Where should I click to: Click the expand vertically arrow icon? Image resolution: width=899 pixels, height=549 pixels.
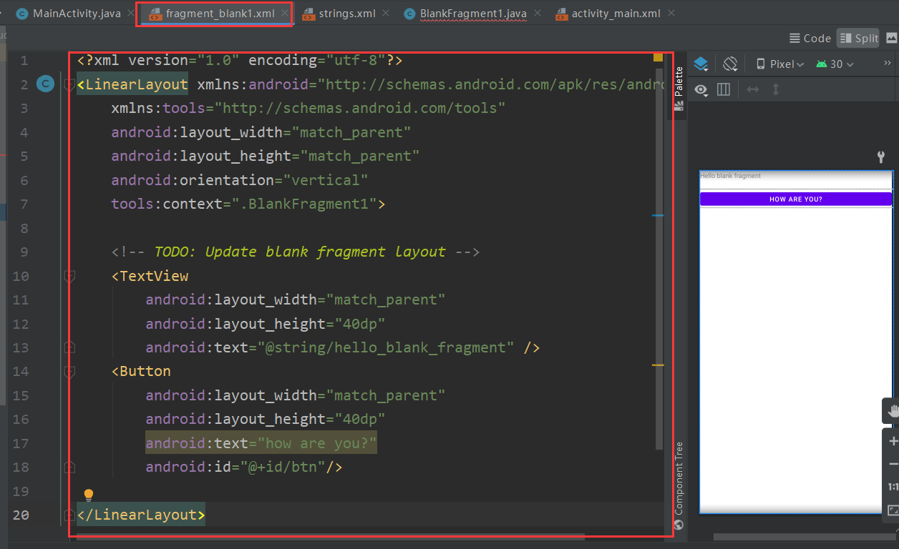pyautogui.click(x=776, y=89)
